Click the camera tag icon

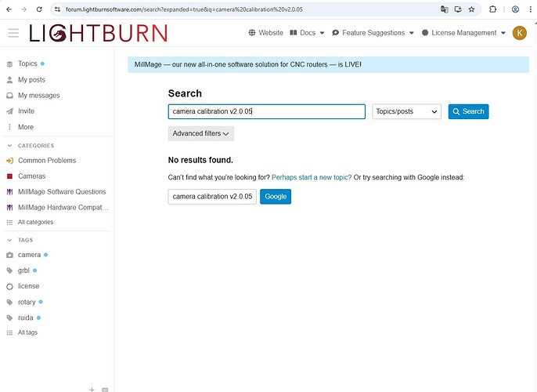9,255
